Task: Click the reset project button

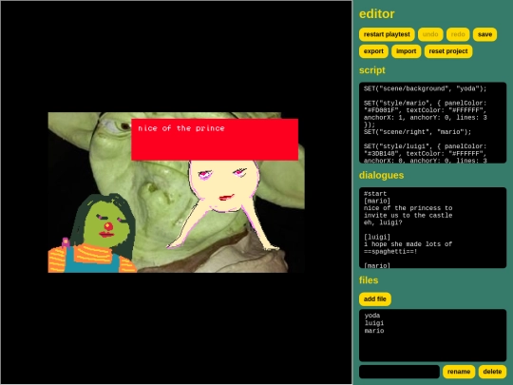Action: click(448, 51)
